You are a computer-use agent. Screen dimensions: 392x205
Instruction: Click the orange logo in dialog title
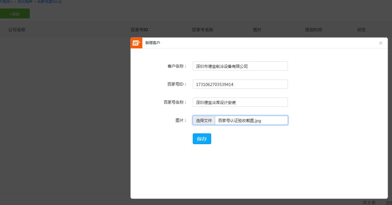(136, 43)
